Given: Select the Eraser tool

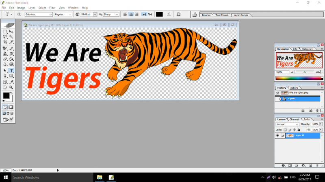Looking at the screenshot, I should click(x=5, y=59).
